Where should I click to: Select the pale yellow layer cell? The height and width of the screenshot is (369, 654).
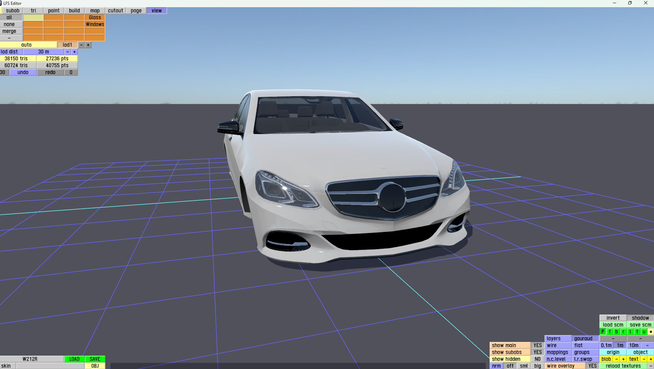click(x=33, y=17)
